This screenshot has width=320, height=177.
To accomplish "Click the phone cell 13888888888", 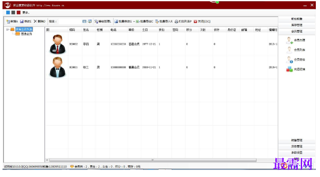I will (118, 67).
